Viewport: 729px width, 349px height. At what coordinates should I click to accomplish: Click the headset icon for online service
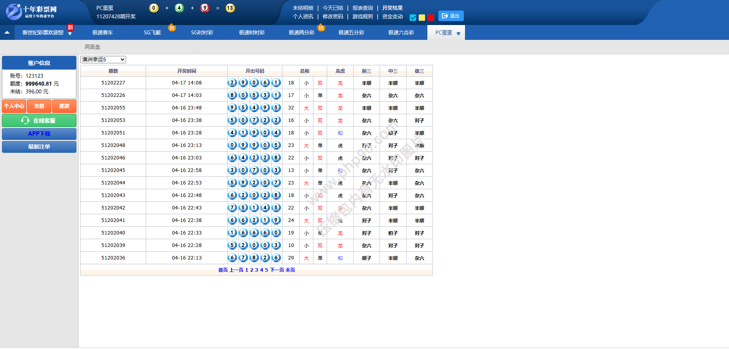pyautogui.click(x=25, y=120)
